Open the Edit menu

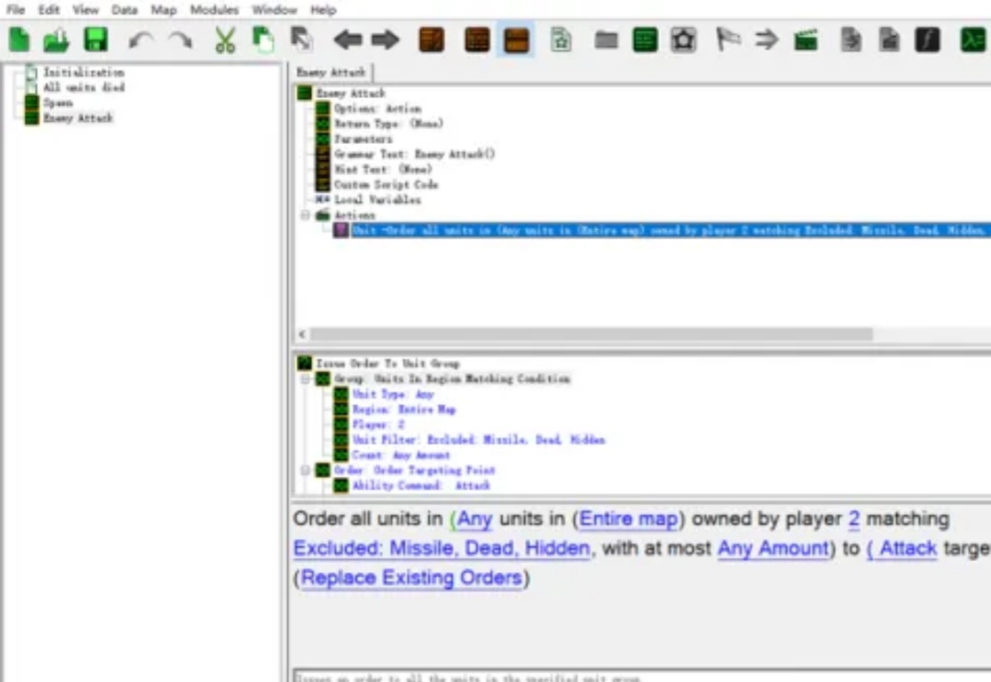[49, 9]
